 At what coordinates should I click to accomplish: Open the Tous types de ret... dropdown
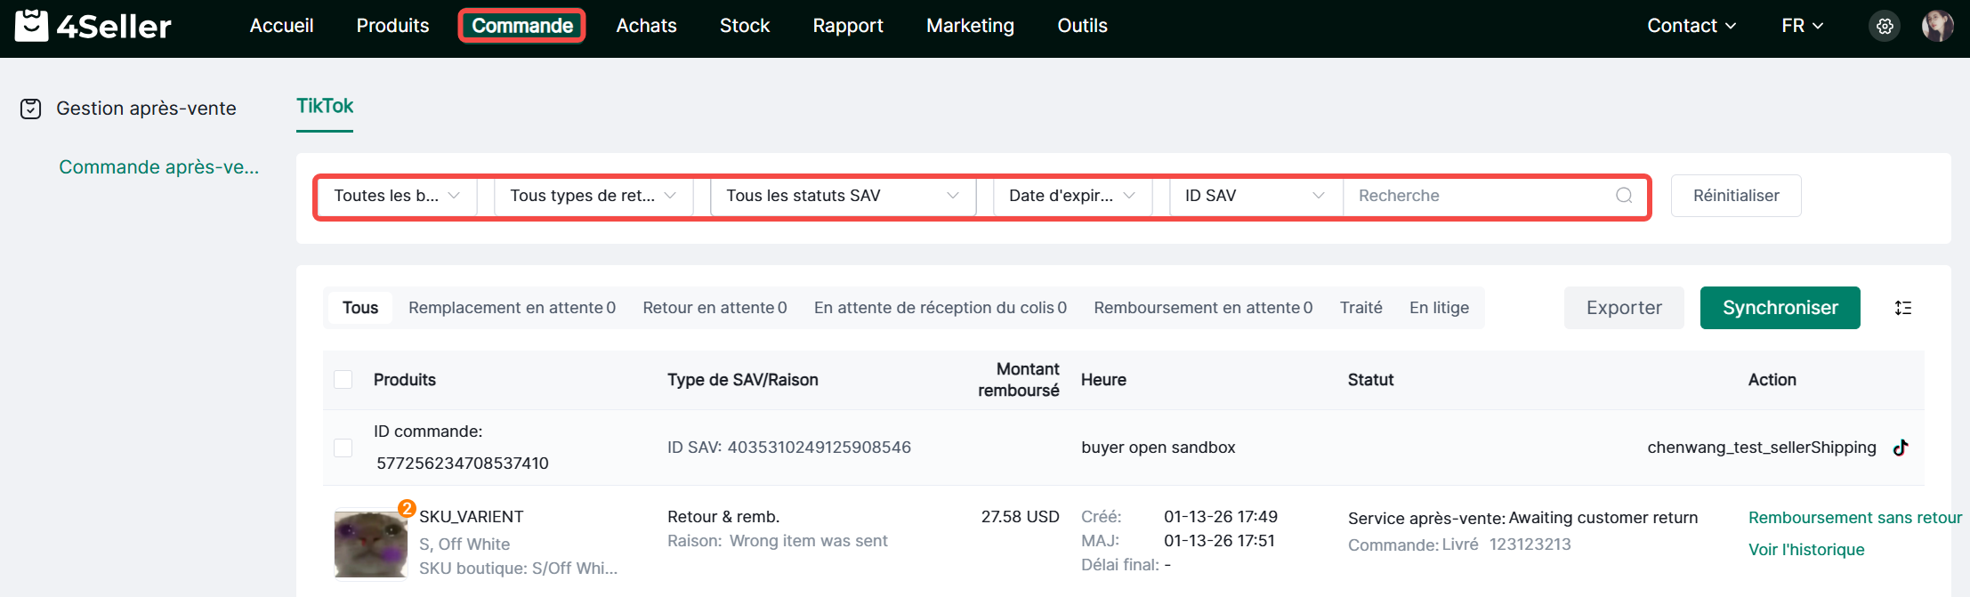coord(593,196)
